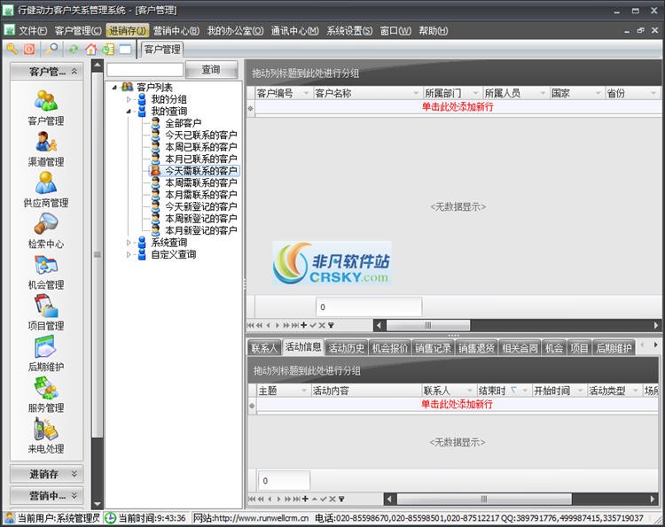Screen dimensions: 665x527
Task: Open the 联系人 column filter dropdown
Action: (x=469, y=391)
